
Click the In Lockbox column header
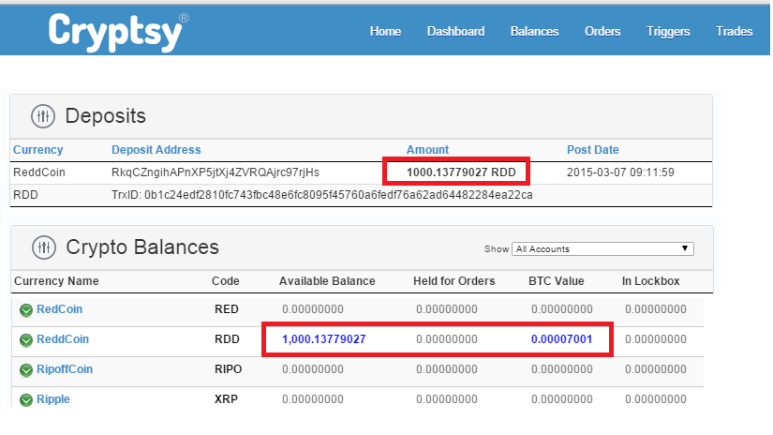click(651, 281)
